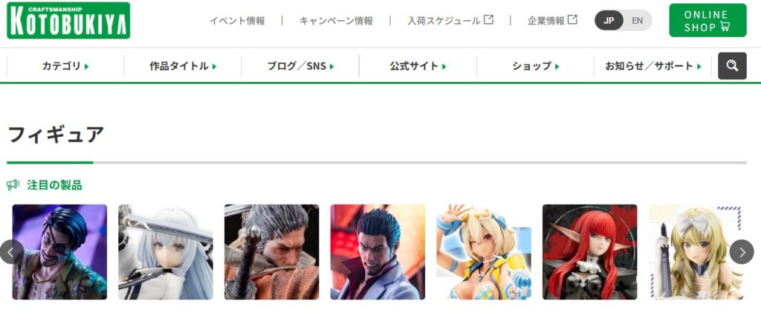Expand the ブログ／SNS dropdown menu

(x=300, y=66)
